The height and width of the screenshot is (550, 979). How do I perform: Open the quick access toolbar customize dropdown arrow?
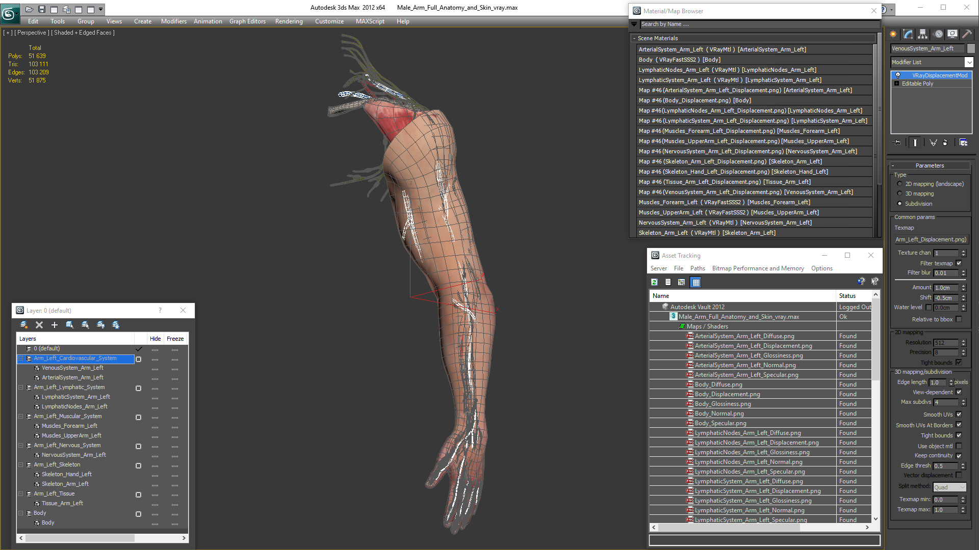click(x=101, y=9)
